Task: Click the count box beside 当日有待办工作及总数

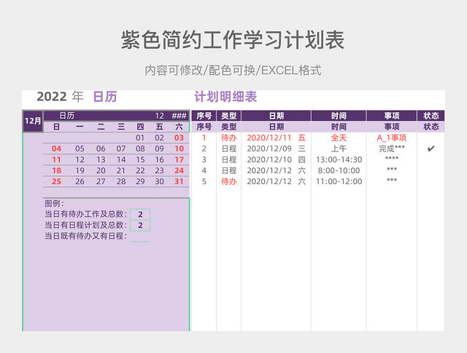Action: coord(140,214)
